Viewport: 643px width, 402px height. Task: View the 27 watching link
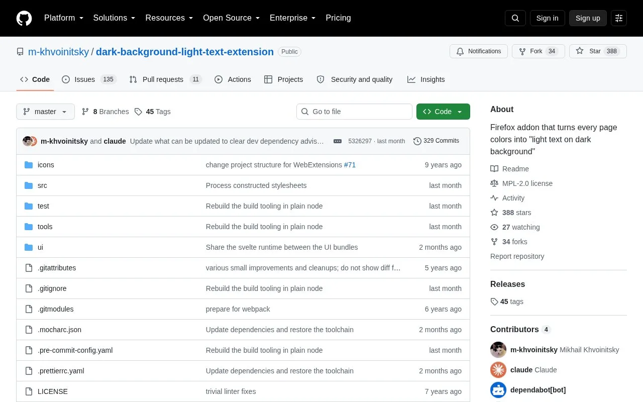click(515, 227)
